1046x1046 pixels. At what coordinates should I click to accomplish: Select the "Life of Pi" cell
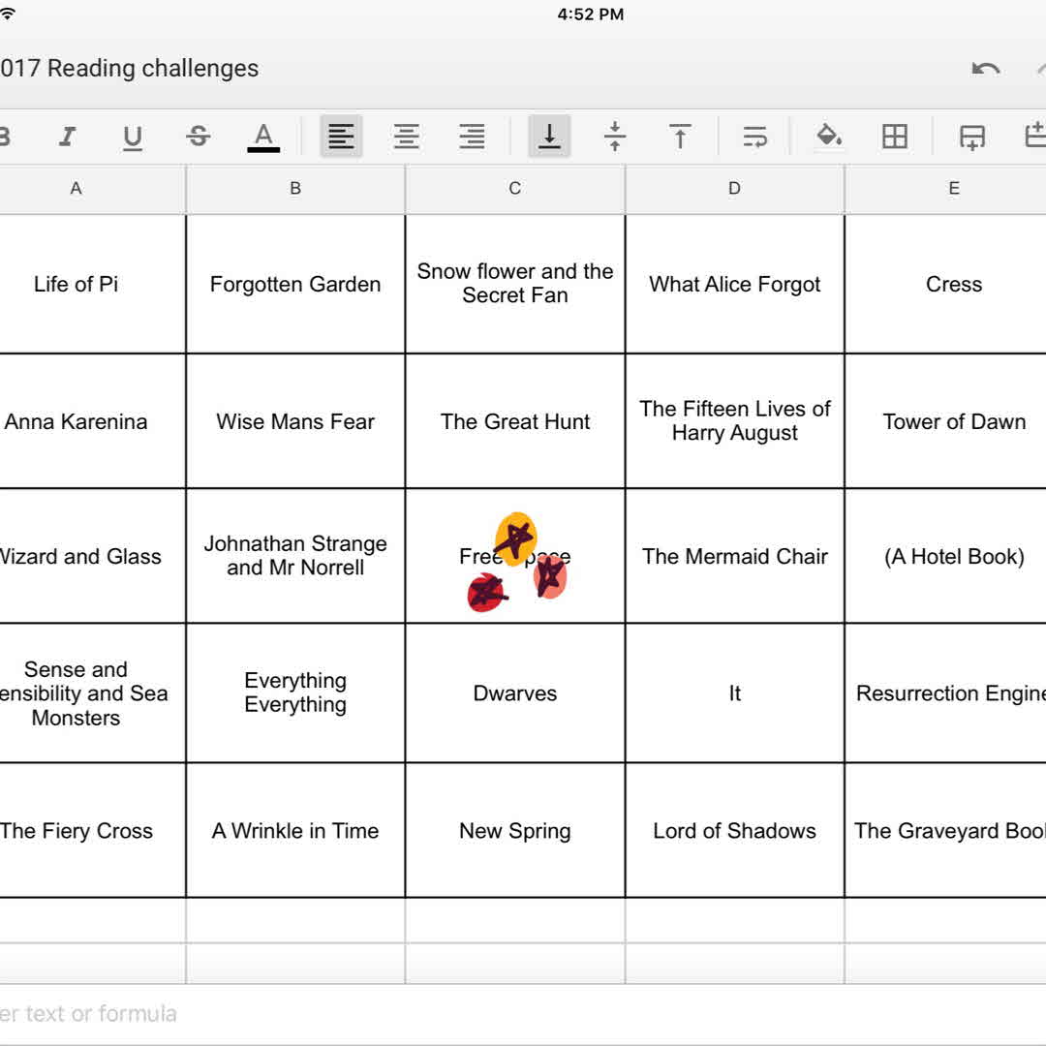tap(77, 284)
